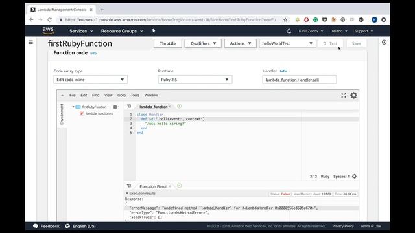Viewport: 415px width, 233px height.
Task: Click the Feedback speech bubble icon
Action: [x=36, y=226]
